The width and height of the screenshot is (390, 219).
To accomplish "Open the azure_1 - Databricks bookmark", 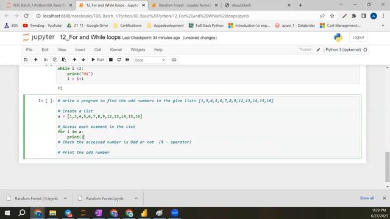I will [x=295, y=26].
